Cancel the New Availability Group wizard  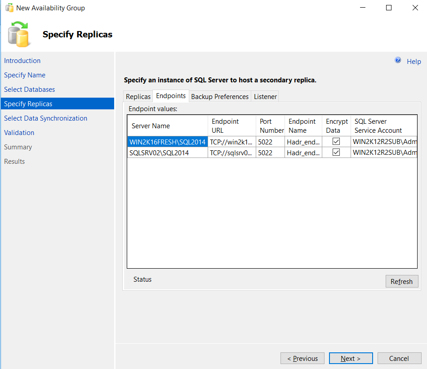tap(399, 358)
